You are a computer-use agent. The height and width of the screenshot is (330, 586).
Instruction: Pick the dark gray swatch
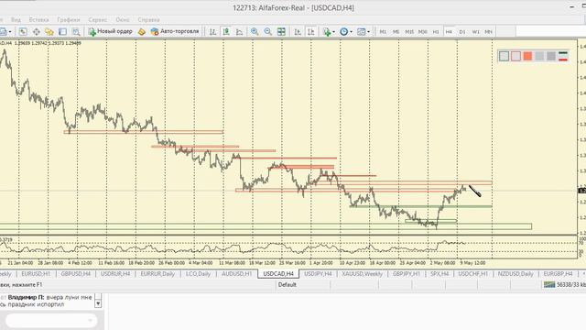click(x=551, y=56)
